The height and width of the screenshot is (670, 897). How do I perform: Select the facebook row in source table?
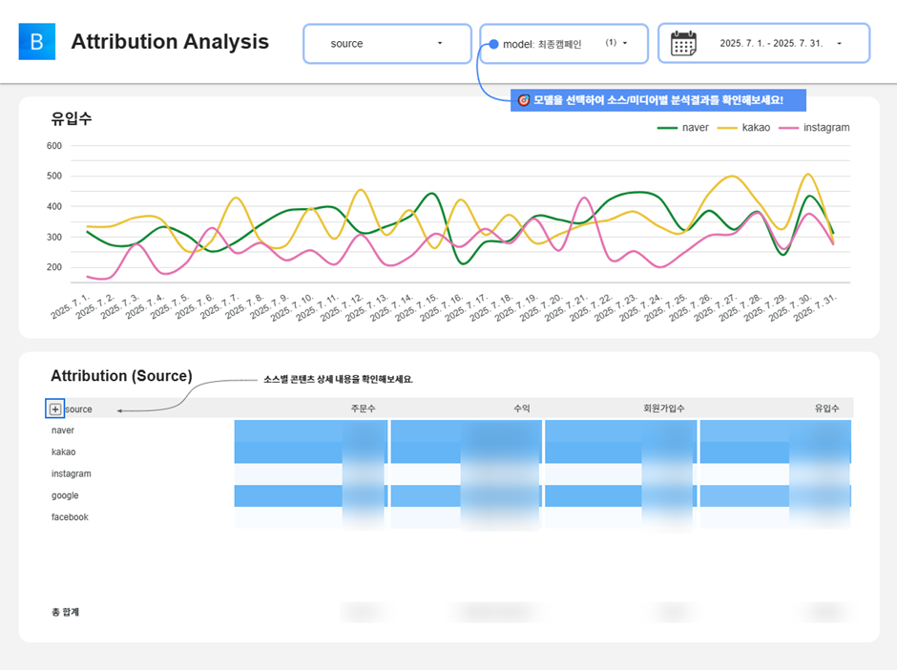(x=70, y=517)
